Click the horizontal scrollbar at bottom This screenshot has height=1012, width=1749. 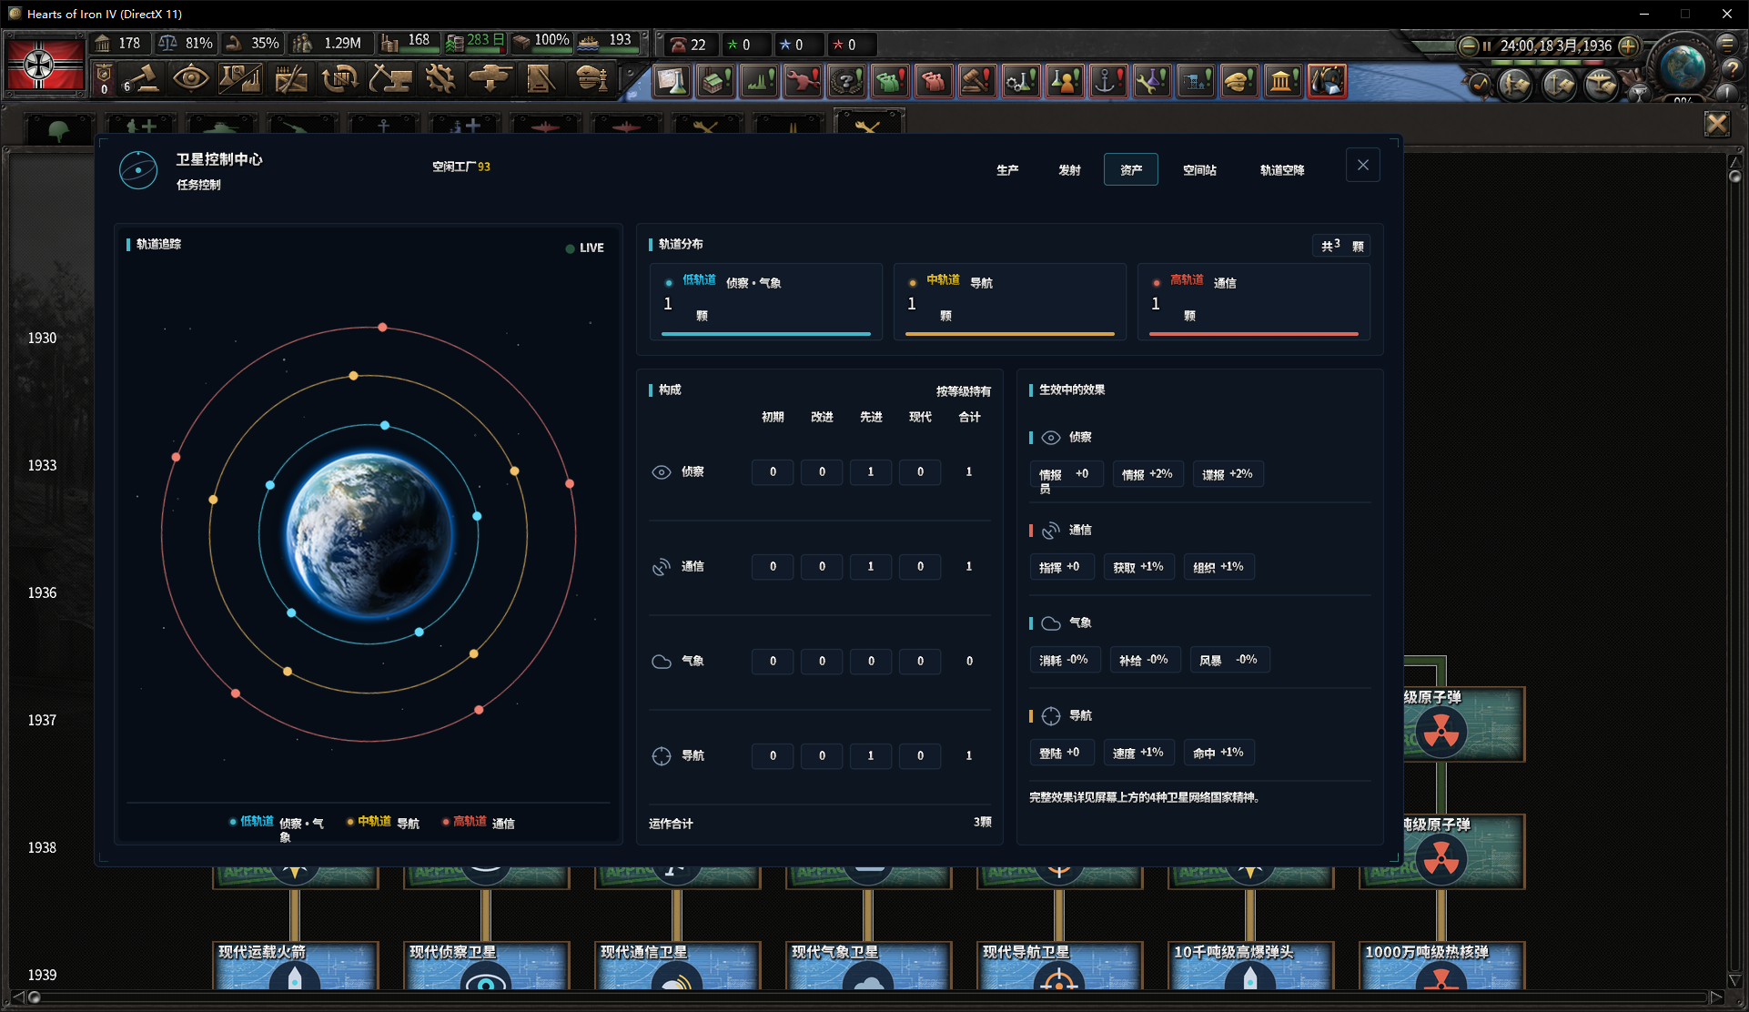[x=867, y=997]
